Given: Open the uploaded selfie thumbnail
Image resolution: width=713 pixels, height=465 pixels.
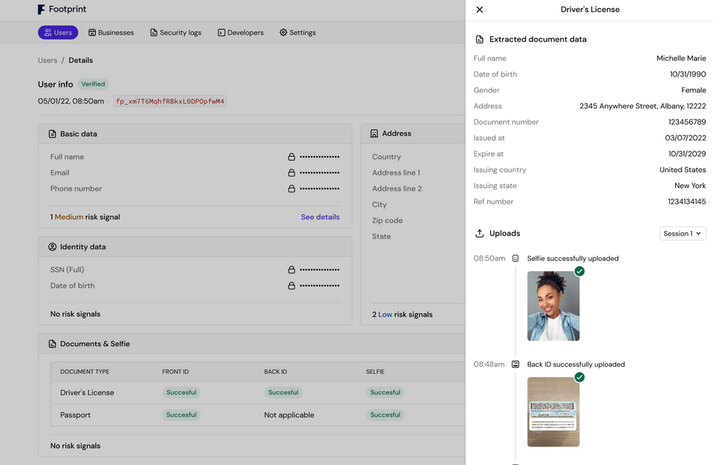Looking at the screenshot, I should coord(553,306).
